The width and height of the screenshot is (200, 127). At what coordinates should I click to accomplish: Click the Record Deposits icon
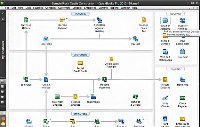(x=165, y=80)
